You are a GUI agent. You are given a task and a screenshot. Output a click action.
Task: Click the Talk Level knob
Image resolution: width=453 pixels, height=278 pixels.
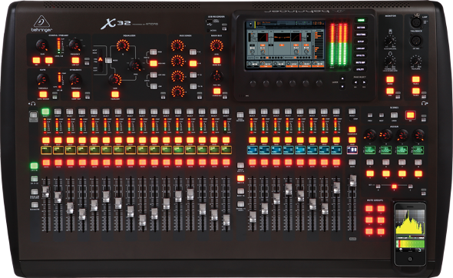point(415,61)
